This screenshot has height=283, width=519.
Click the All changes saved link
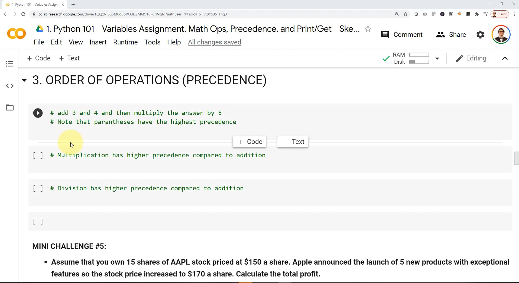[x=215, y=42]
